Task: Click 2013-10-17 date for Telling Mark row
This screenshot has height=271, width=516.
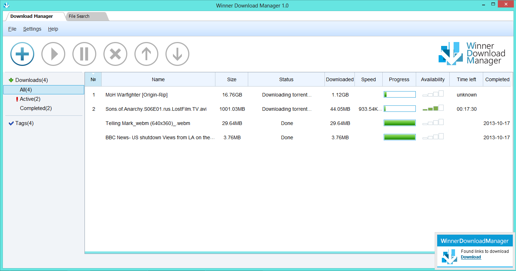Action: pos(497,123)
